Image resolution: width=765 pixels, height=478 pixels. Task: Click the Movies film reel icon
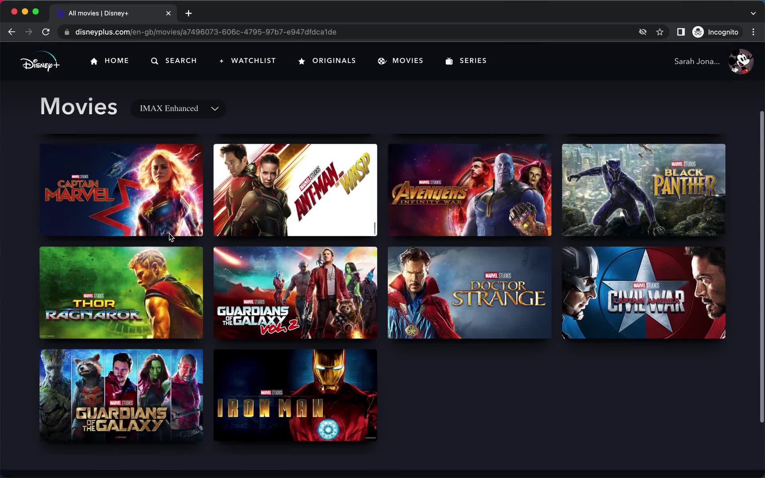[382, 61]
